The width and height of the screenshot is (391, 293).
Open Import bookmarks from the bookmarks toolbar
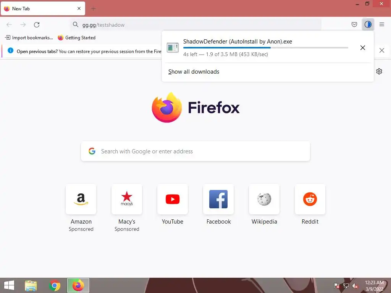pos(29,38)
